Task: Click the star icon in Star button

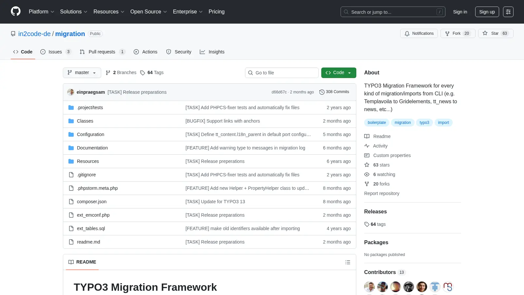Action: 485,33
